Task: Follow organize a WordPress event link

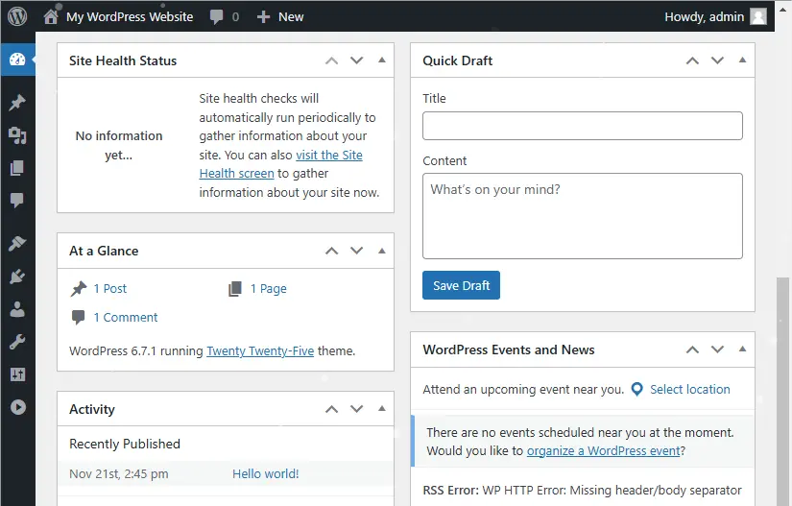Action: pos(604,451)
